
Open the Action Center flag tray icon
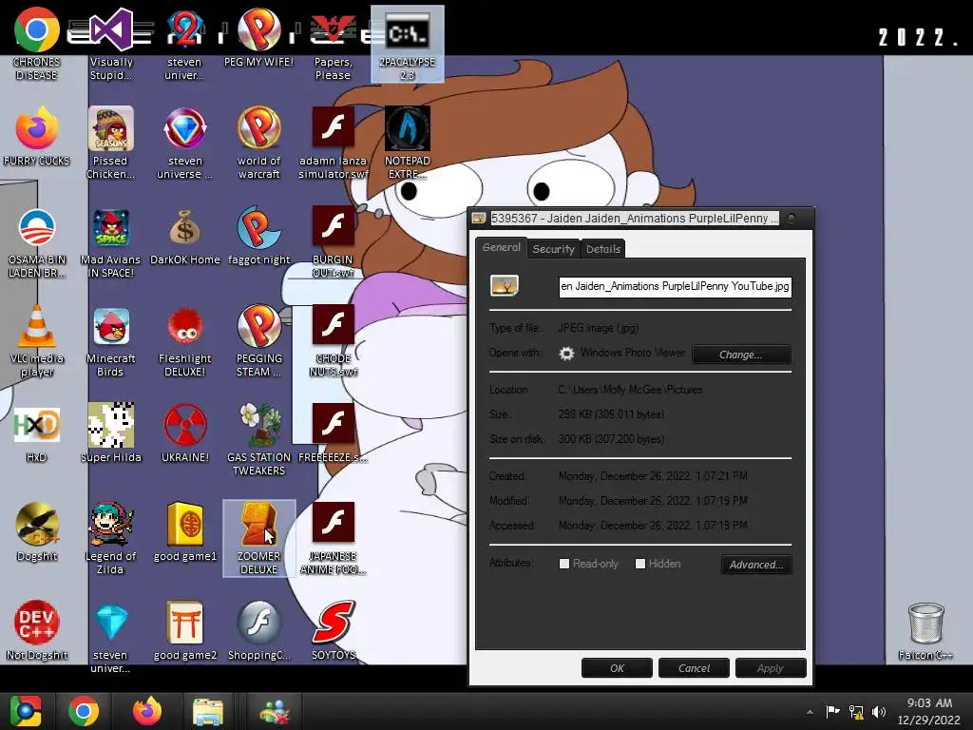(x=832, y=711)
